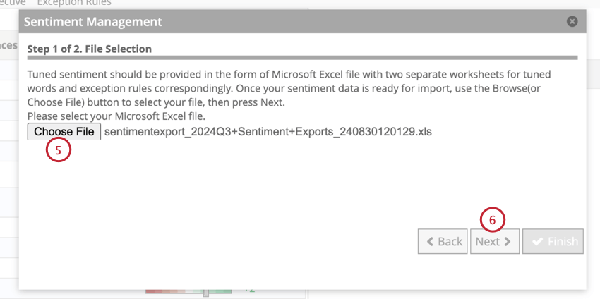Image resolution: width=600 pixels, height=299 pixels.
Task: Switch to the Exception Rules tab
Action: 74,3
